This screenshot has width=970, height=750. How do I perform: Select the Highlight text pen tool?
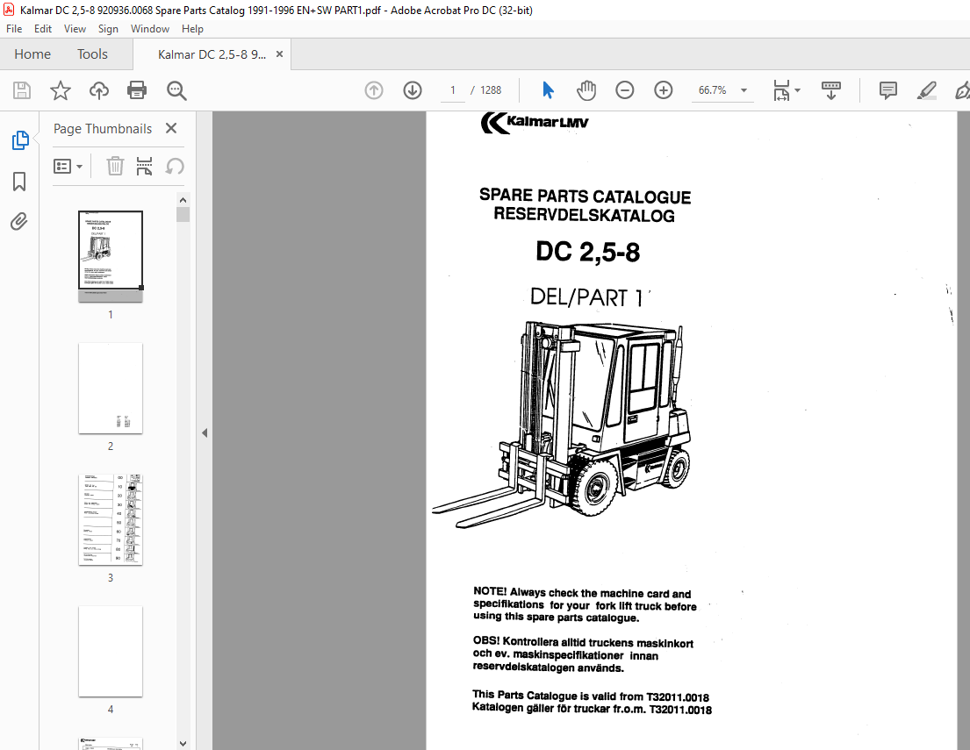[x=926, y=90]
